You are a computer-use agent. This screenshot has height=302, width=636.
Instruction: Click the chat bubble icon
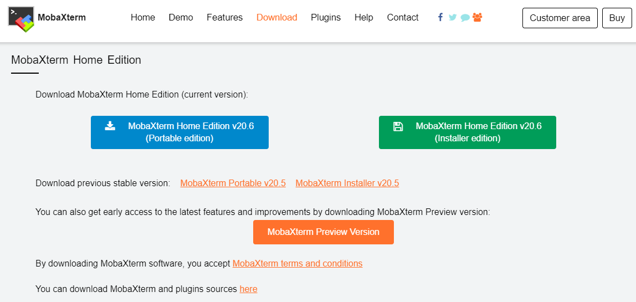point(465,18)
